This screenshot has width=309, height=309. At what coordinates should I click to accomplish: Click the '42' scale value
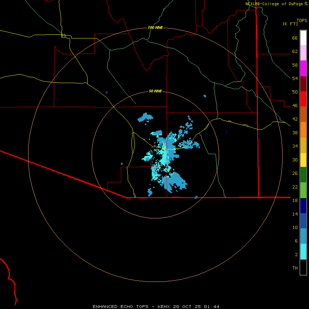tap(295, 119)
